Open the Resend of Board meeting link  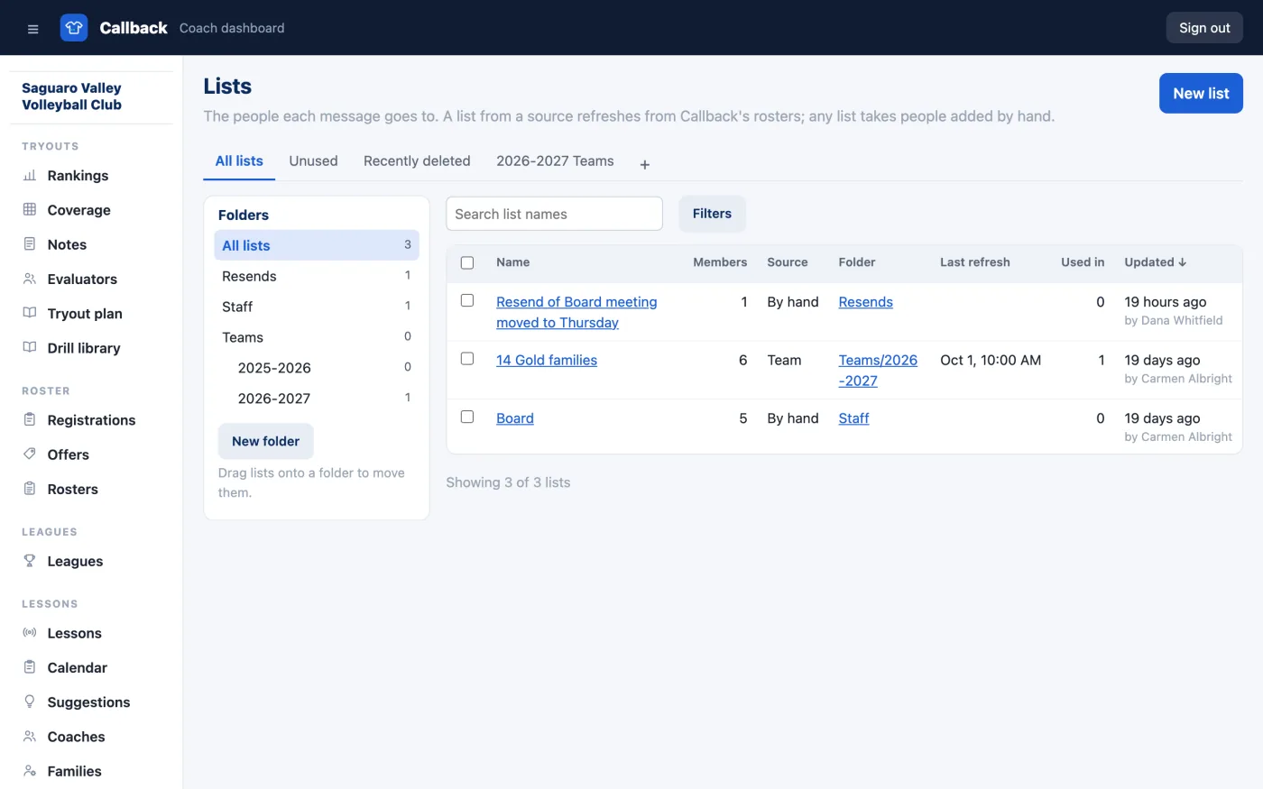click(576, 312)
